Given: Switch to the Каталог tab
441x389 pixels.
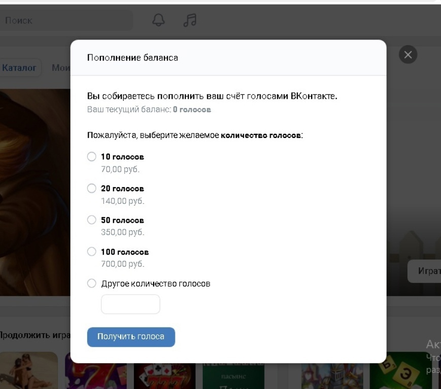Looking at the screenshot, I should tap(20, 68).
